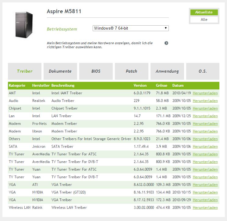Download AverMedia TV Tuner Treiber For ATSC
This screenshot has width=227, height=221.
[205, 154]
